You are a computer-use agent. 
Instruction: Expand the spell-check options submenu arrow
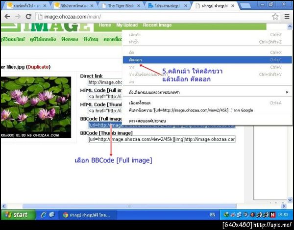coord(287,92)
